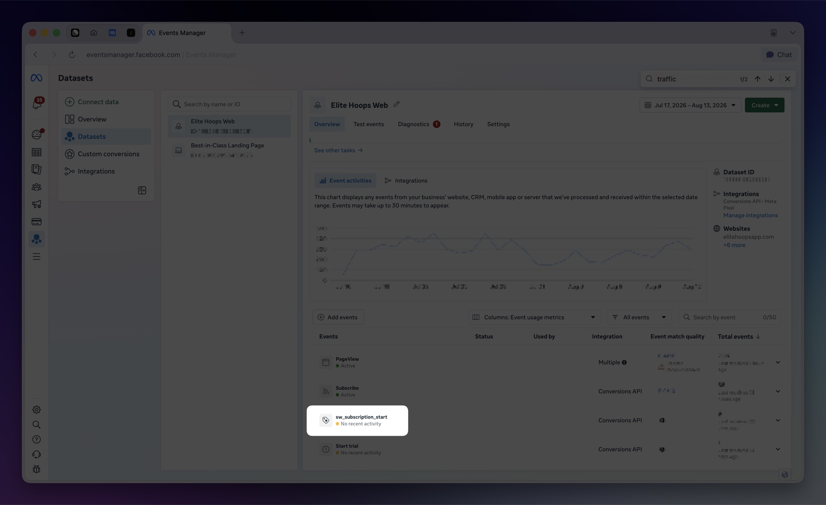
Task: Focus the Search by name or ID field
Action: (x=230, y=104)
